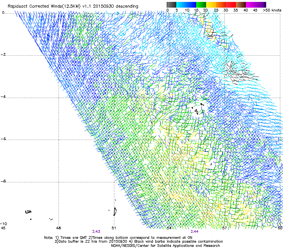Click latitude axis label 0

pos(3,13)
